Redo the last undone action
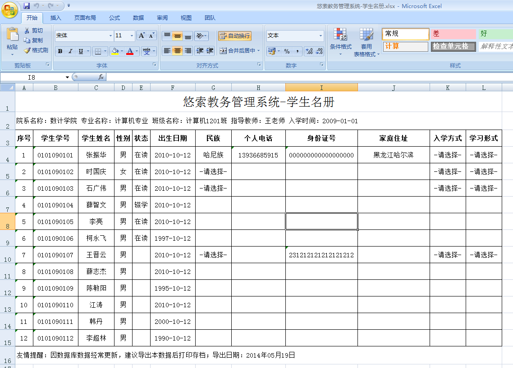The width and height of the screenshot is (513, 368). pyautogui.click(x=50, y=5)
